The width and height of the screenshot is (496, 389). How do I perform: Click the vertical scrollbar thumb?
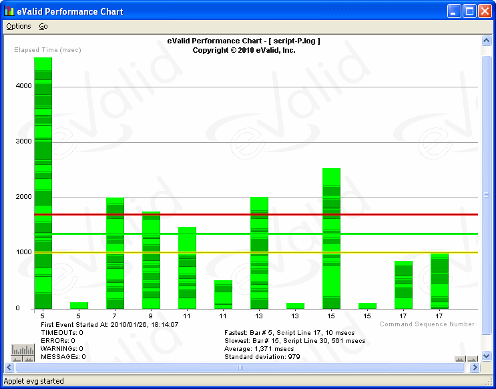[486, 195]
